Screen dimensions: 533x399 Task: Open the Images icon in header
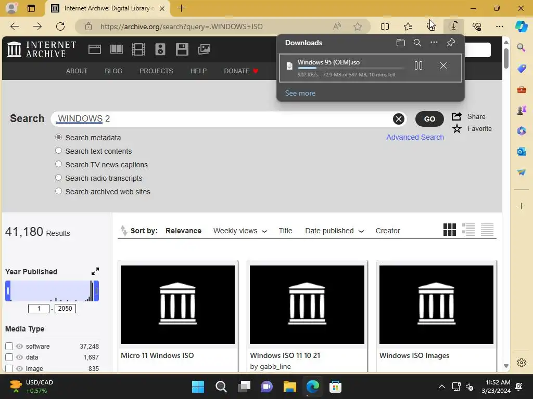click(x=204, y=49)
